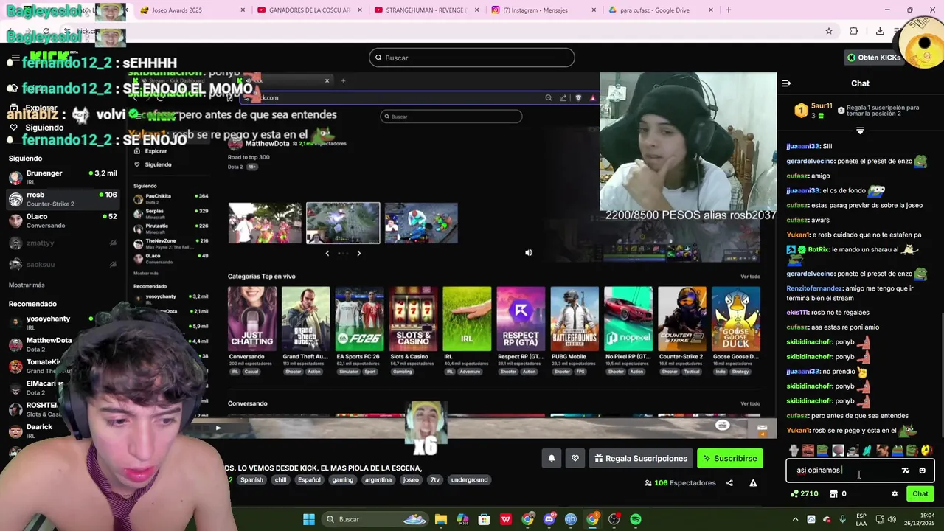Image resolution: width=944 pixels, height=531 pixels.
Task: Click Ver todo beside Categorías Top
Action: pos(750,277)
